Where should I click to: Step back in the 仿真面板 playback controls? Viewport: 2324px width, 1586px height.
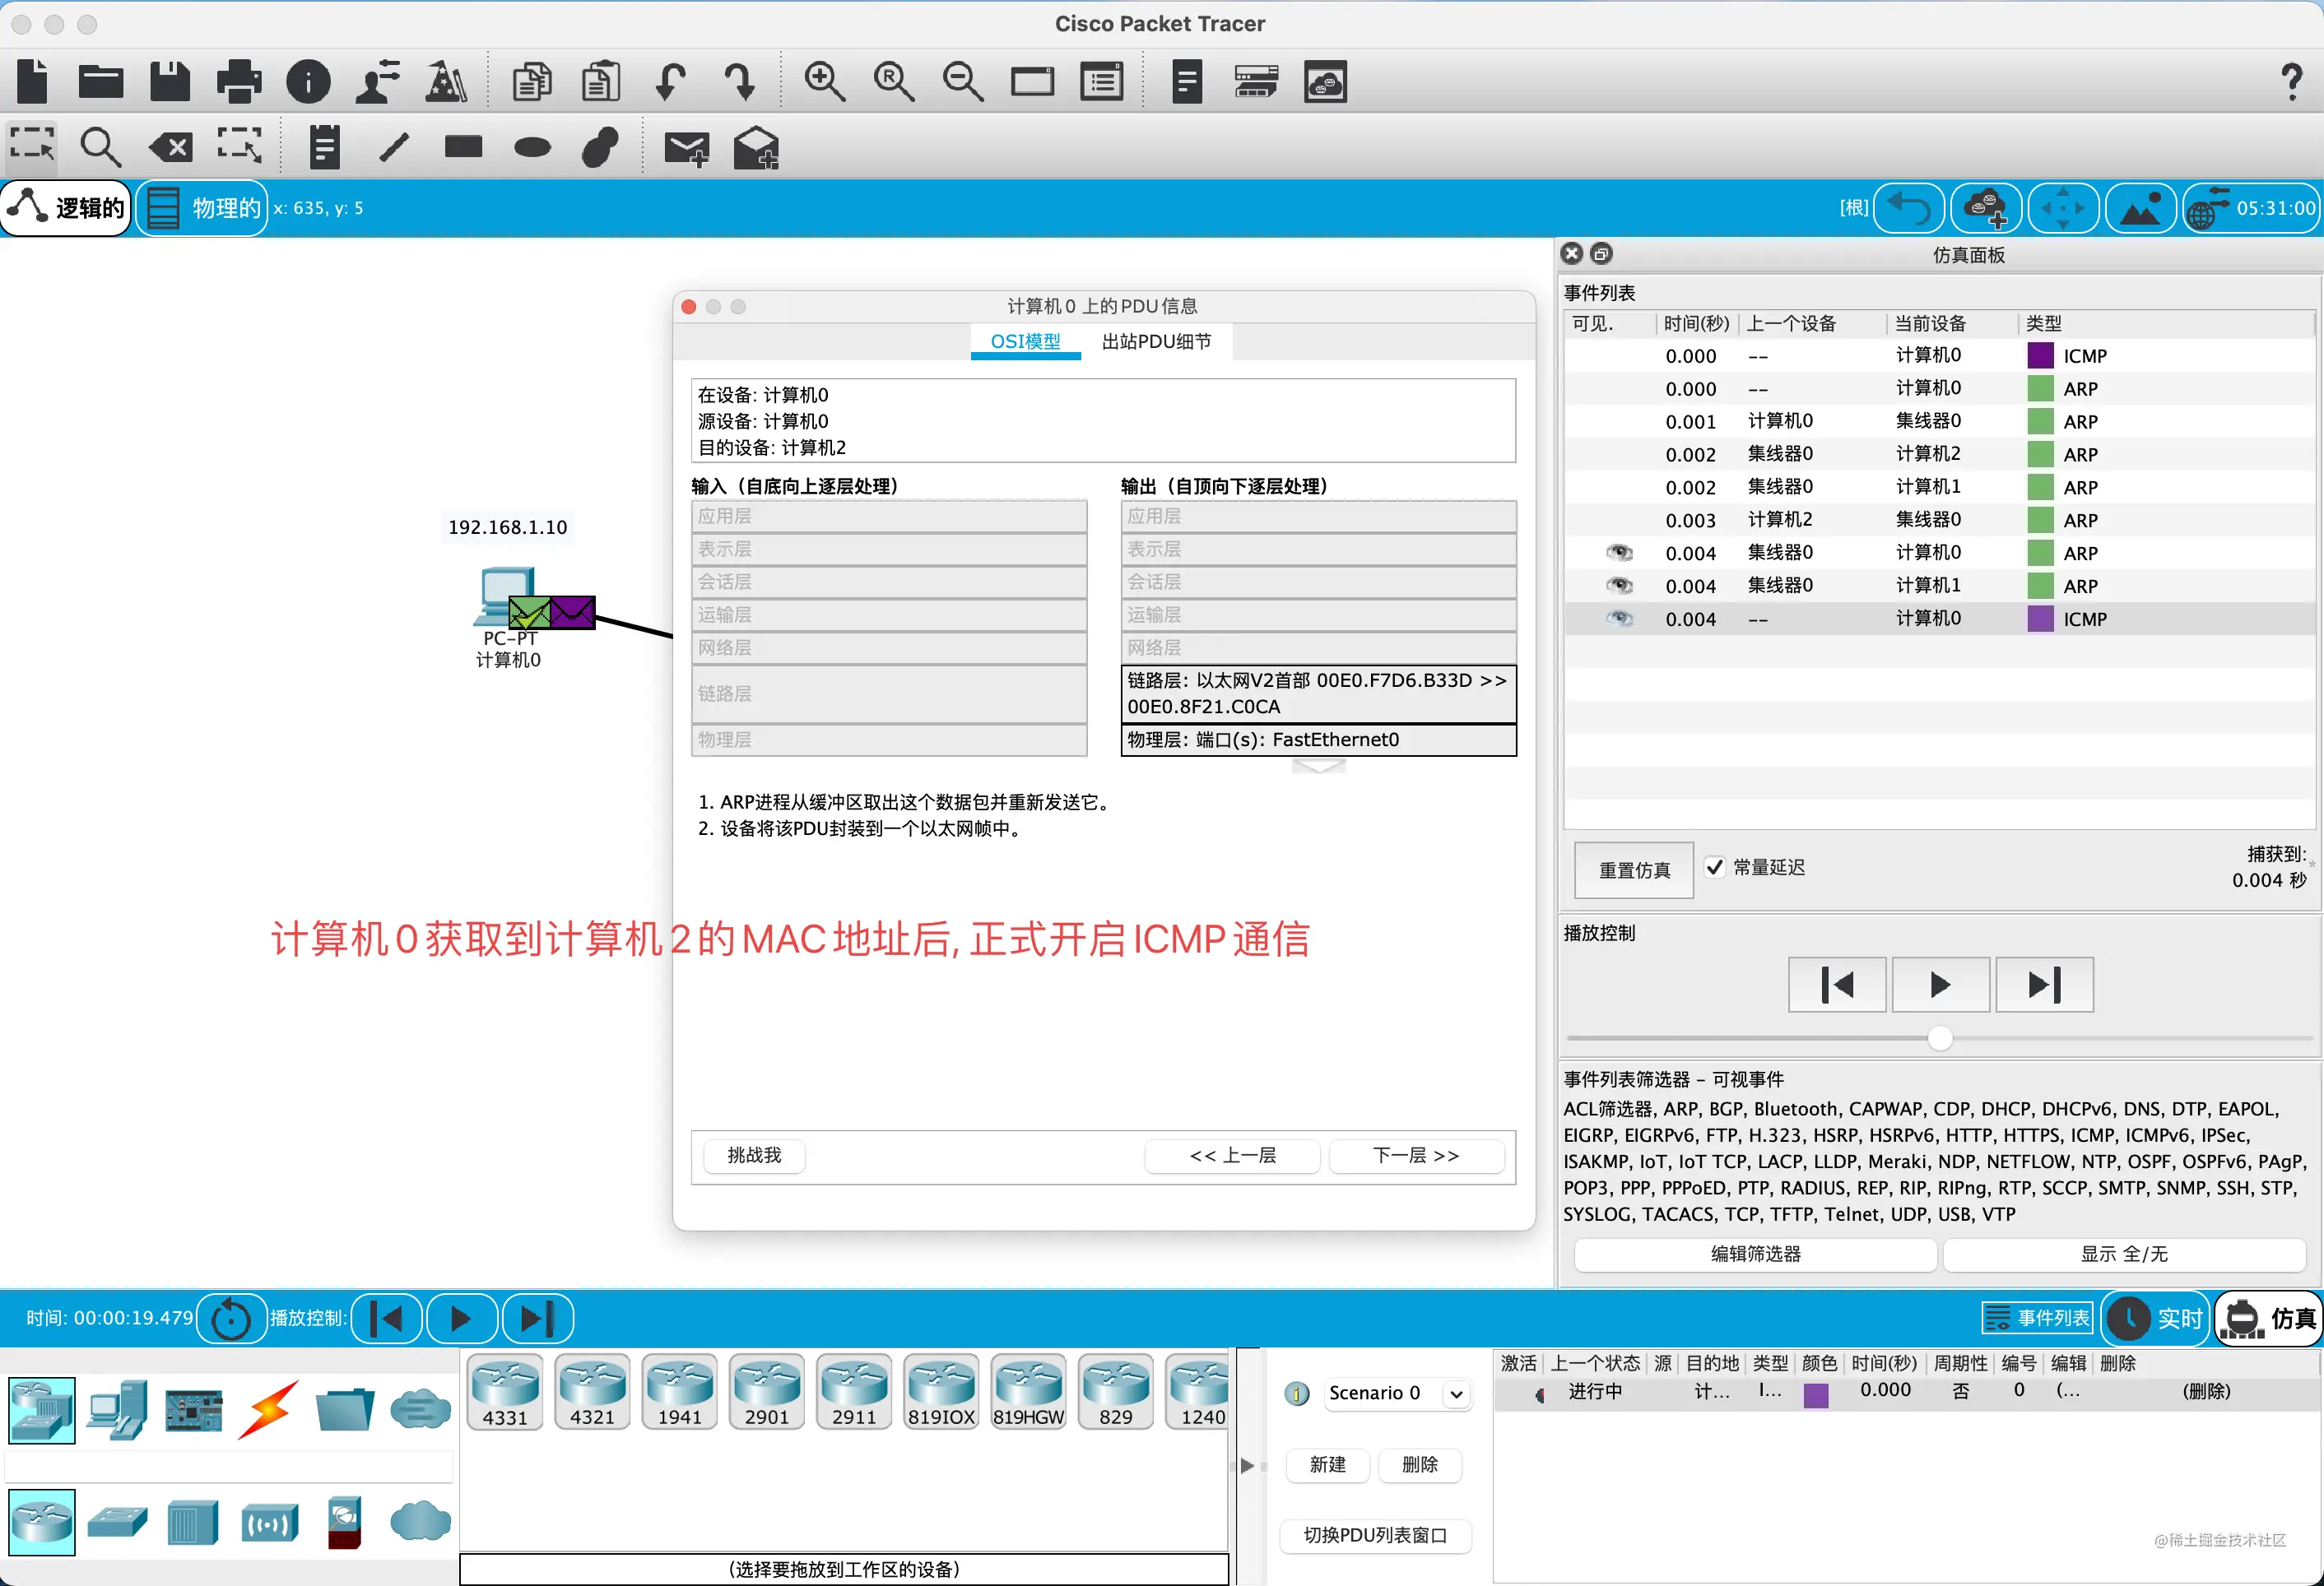tap(1837, 985)
